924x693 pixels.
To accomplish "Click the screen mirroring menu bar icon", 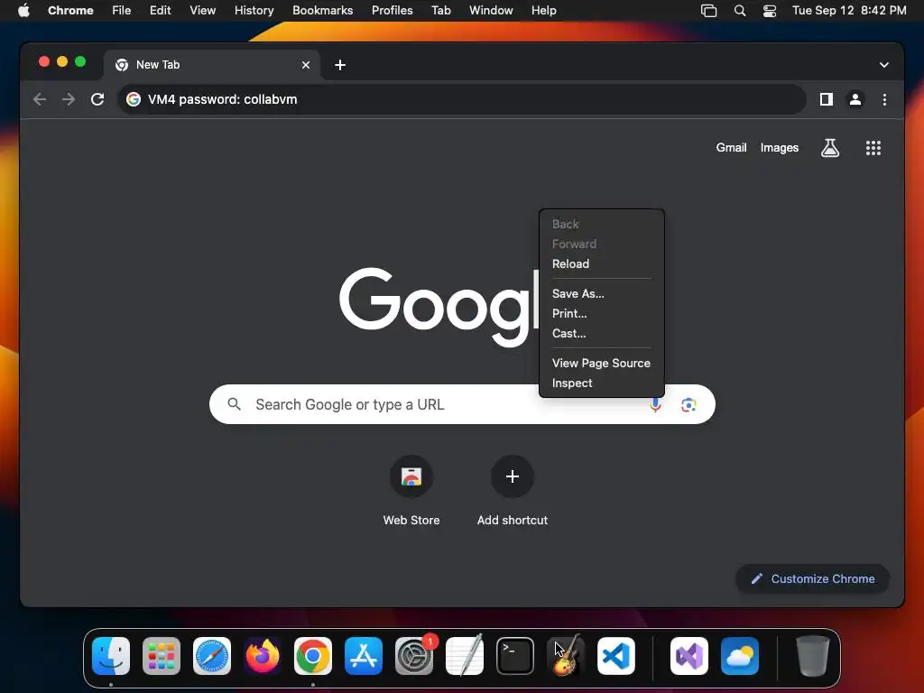I will (x=708, y=11).
